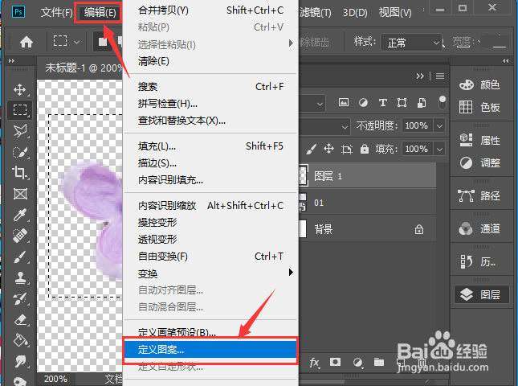Open the 通道 panel
Image resolution: width=518 pixels, height=386 pixels.
pyautogui.click(x=479, y=228)
